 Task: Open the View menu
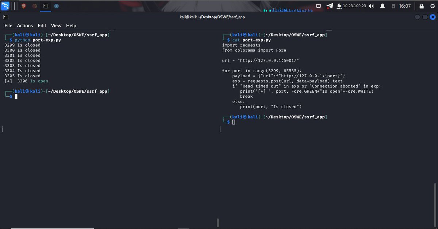pyautogui.click(x=56, y=26)
